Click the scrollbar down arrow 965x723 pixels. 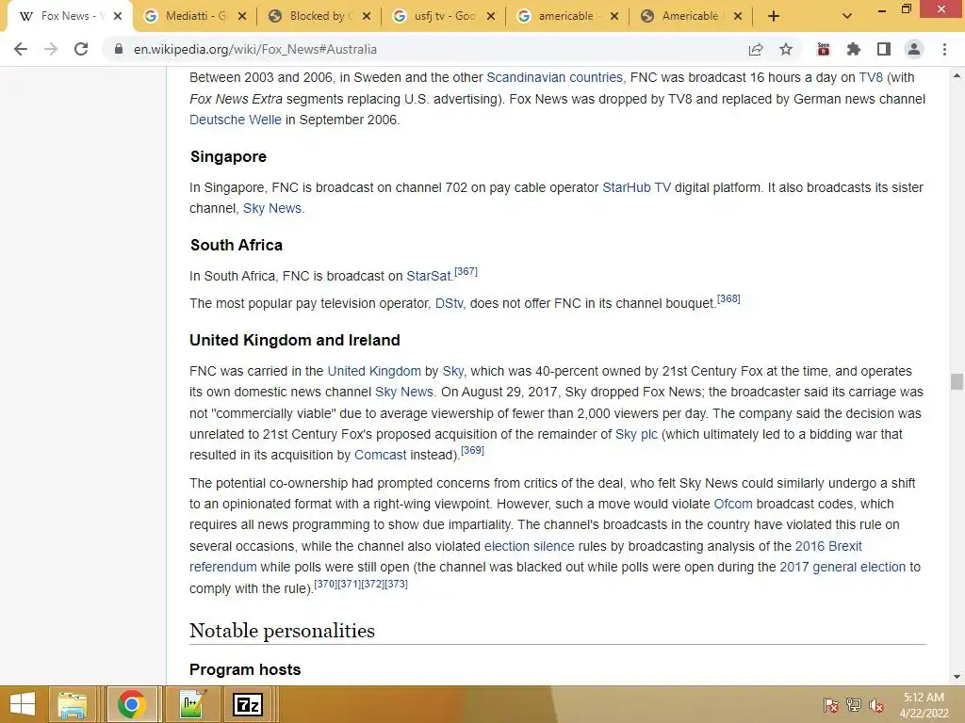pyautogui.click(x=957, y=677)
